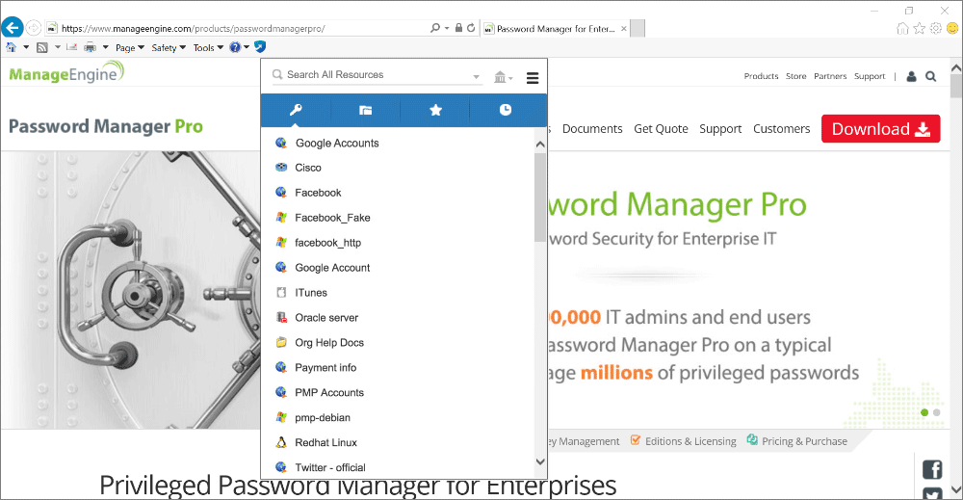Open the Get Quote menu item
This screenshot has width=963, height=500.
coord(661,128)
